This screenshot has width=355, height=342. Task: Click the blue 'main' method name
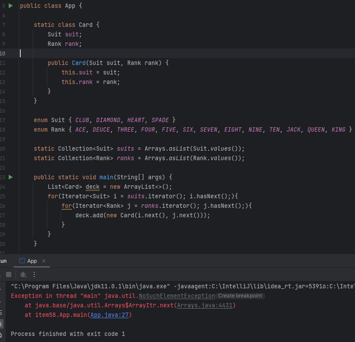point(106,177)
